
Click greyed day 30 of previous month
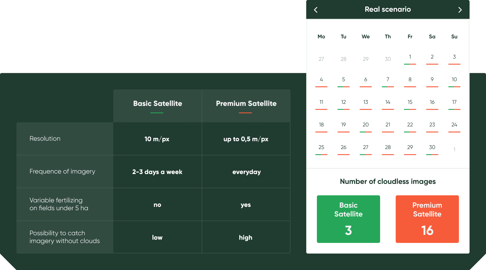point(388,59)
